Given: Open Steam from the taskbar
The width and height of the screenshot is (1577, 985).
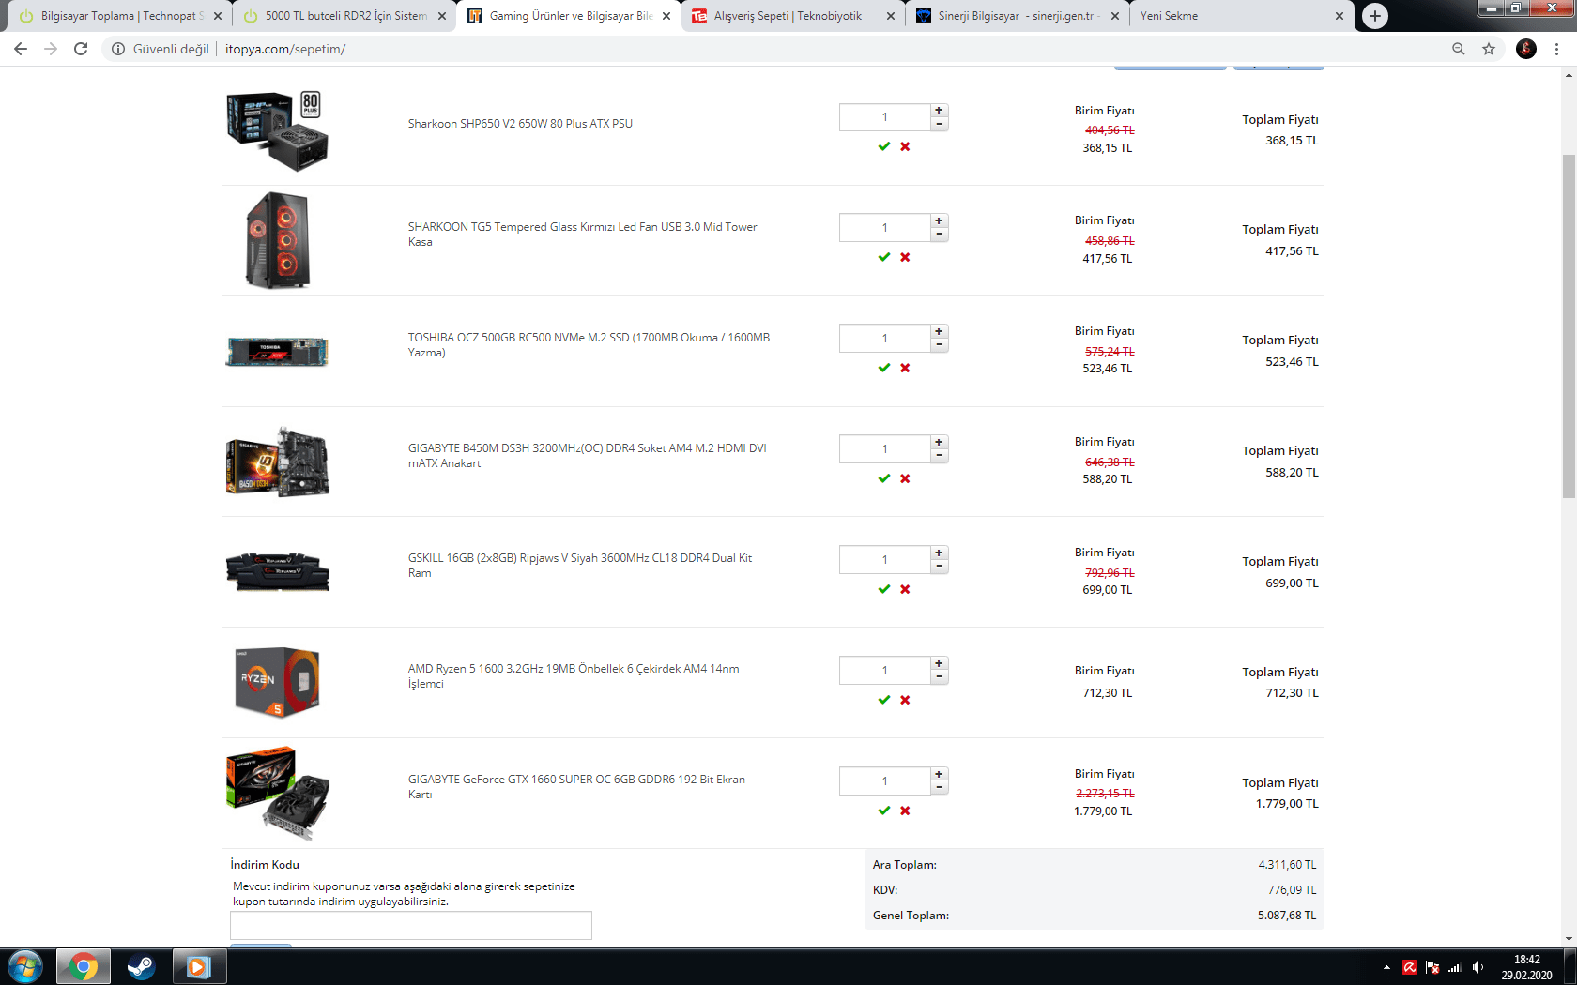Looking at the screenshot, I should [141, 966].
